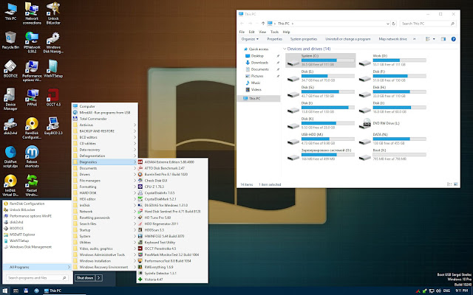Viewport: 473px width, 295px height.
Task: Open the Tools menu in Explorer
Action: point(274,32)
